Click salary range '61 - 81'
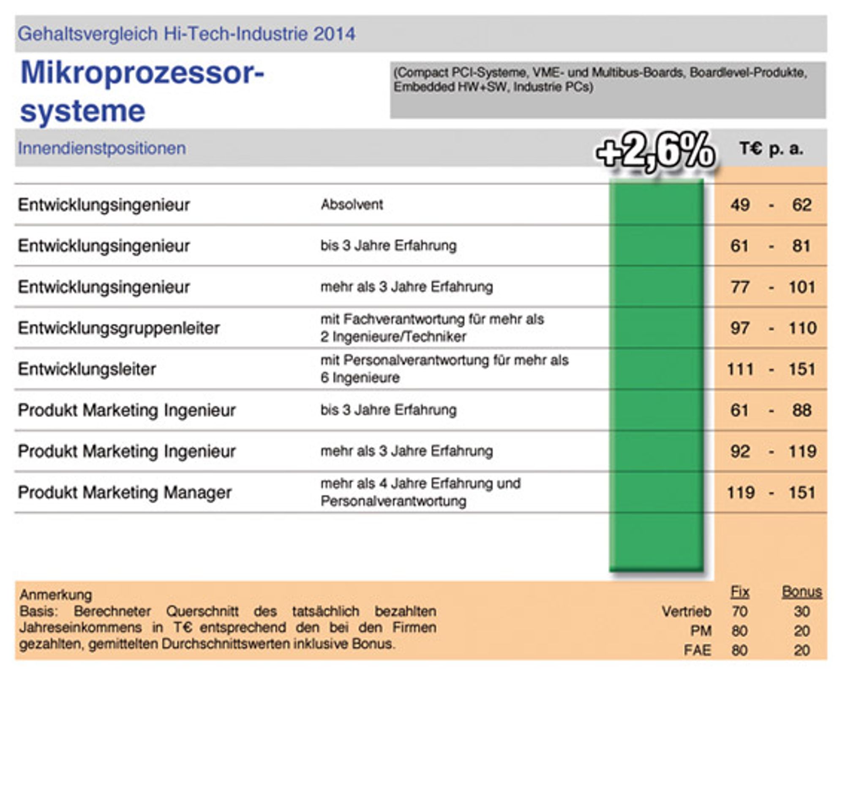 click(770, 245)
